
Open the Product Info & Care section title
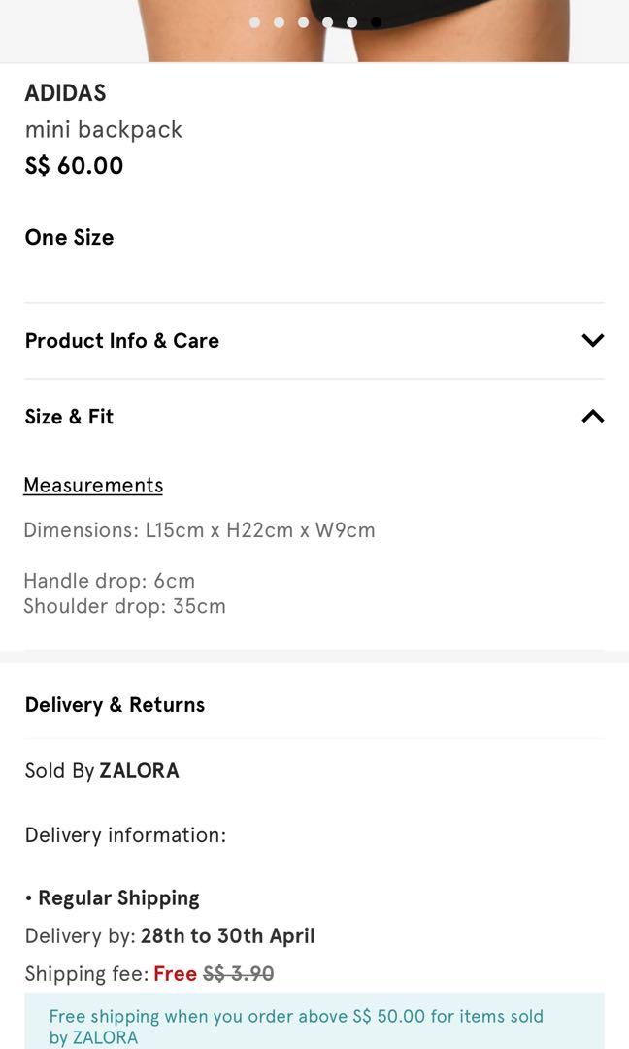point(122,340)
